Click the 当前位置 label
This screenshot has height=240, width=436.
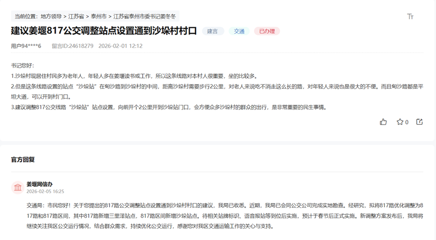(26, 16)
